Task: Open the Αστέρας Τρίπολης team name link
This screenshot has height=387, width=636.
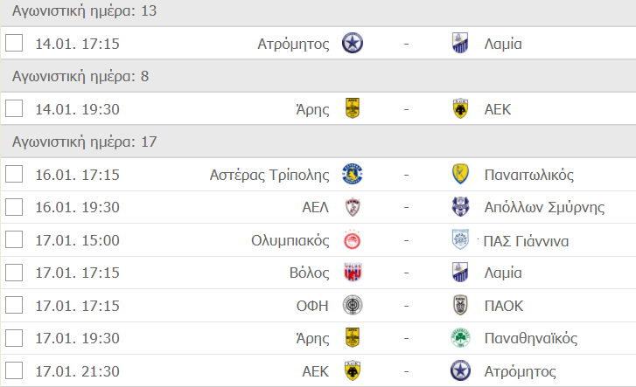Action: (269, 175)
